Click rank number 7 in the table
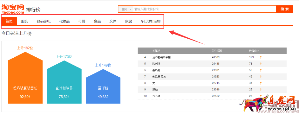299x115 pixels. 145,77
